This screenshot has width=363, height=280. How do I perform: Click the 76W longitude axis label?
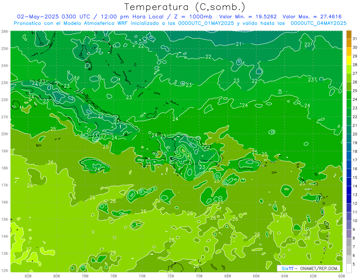point(114,276)
